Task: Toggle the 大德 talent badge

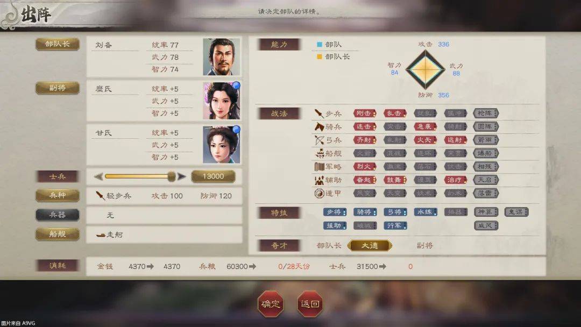Action: click(370, 246)
